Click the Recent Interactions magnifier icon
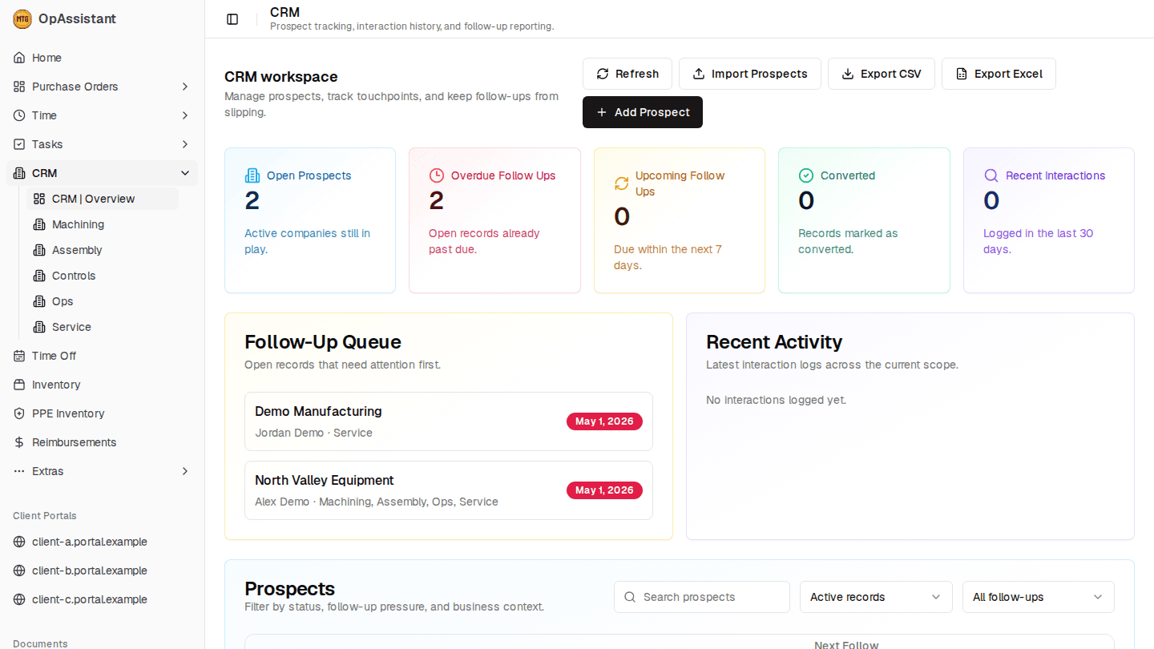 click(991, 175)
